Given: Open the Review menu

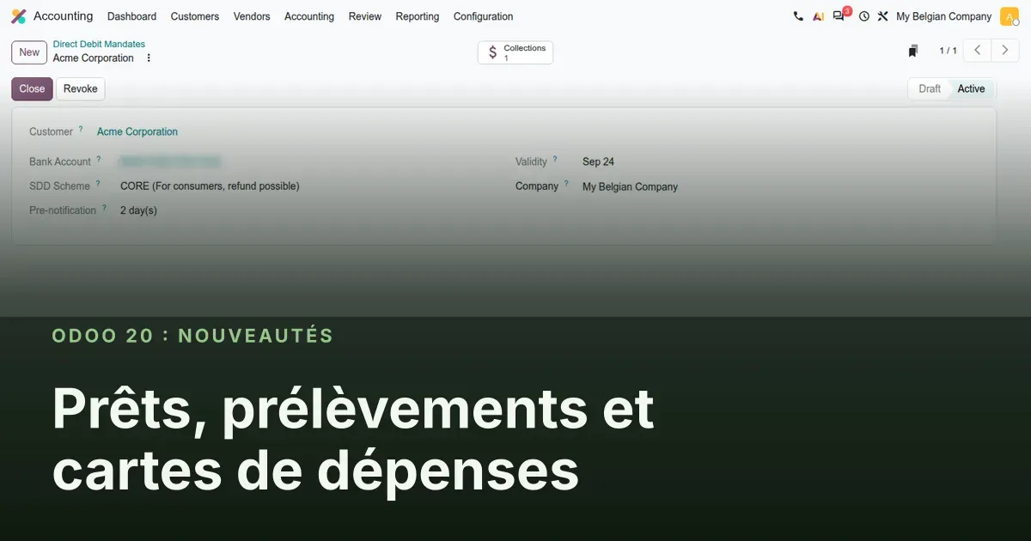Looking at the screenshot, I should click(x=365, y=16).
